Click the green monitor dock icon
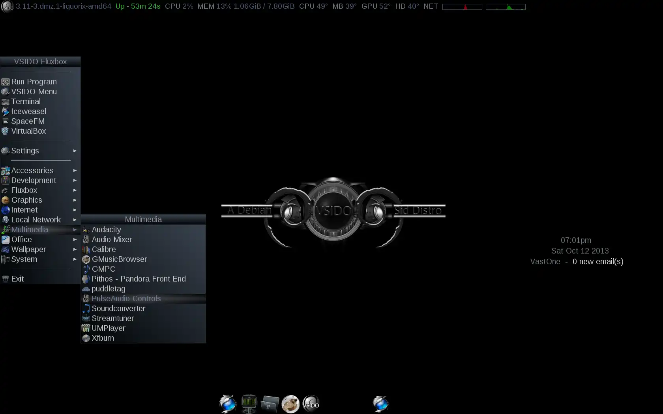The image size is (663, 414). (249, 404)
